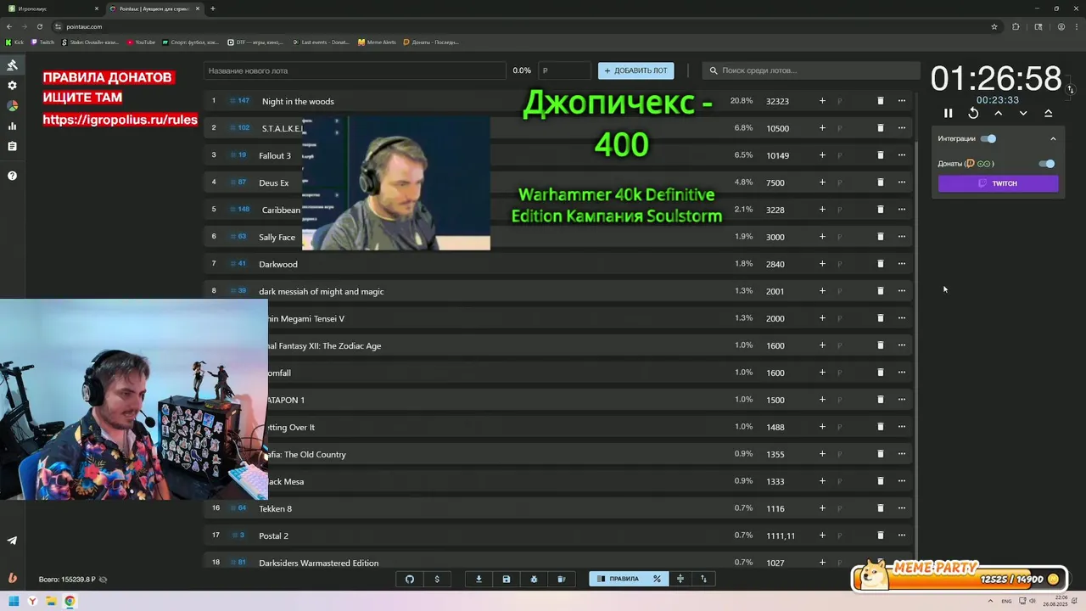Open more options for Darkwood row
Screen dimensions: 1086x611
902,264
